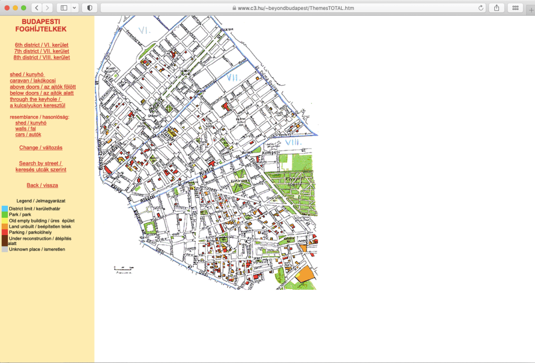Open the walls / fal link
Viewport: 535px width, 363px height.
pos(25,128)
